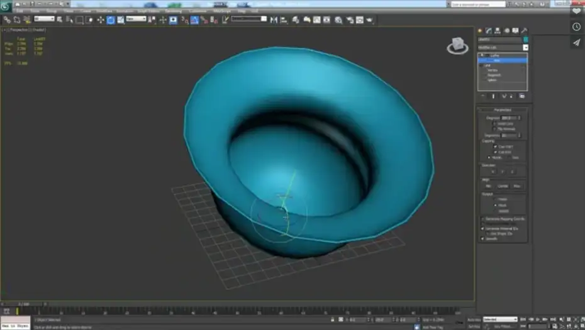Enable Generate Mapping Coords checkbox

482,219
